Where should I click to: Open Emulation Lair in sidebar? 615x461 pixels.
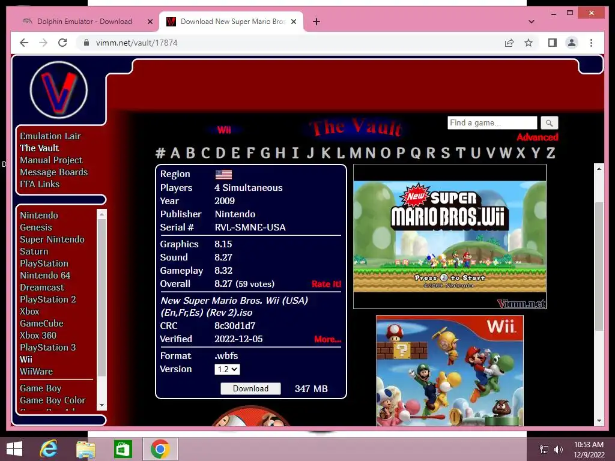[x=50, y=136]
